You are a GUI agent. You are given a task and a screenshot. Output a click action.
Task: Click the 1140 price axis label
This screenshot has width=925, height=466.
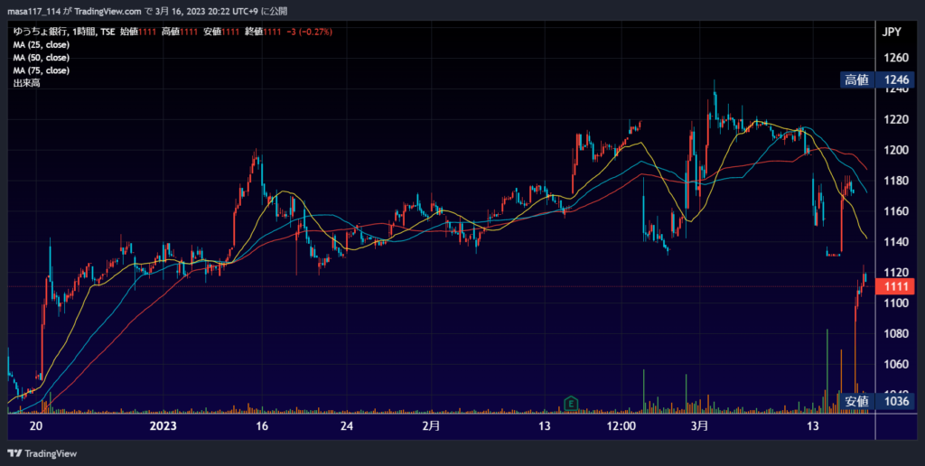point(896,242)
